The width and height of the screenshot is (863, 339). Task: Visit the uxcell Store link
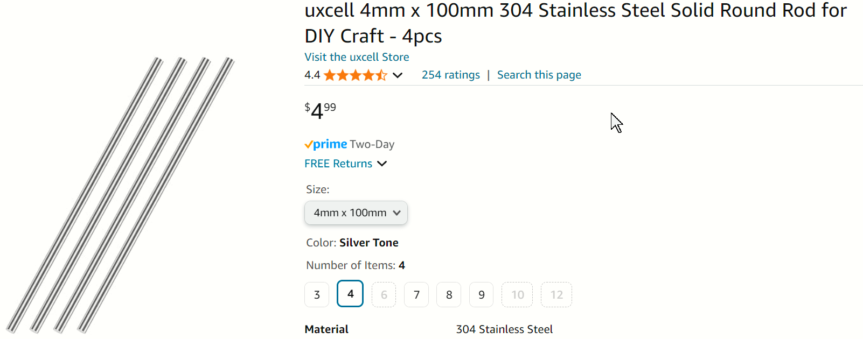click(x=357, y=57)
